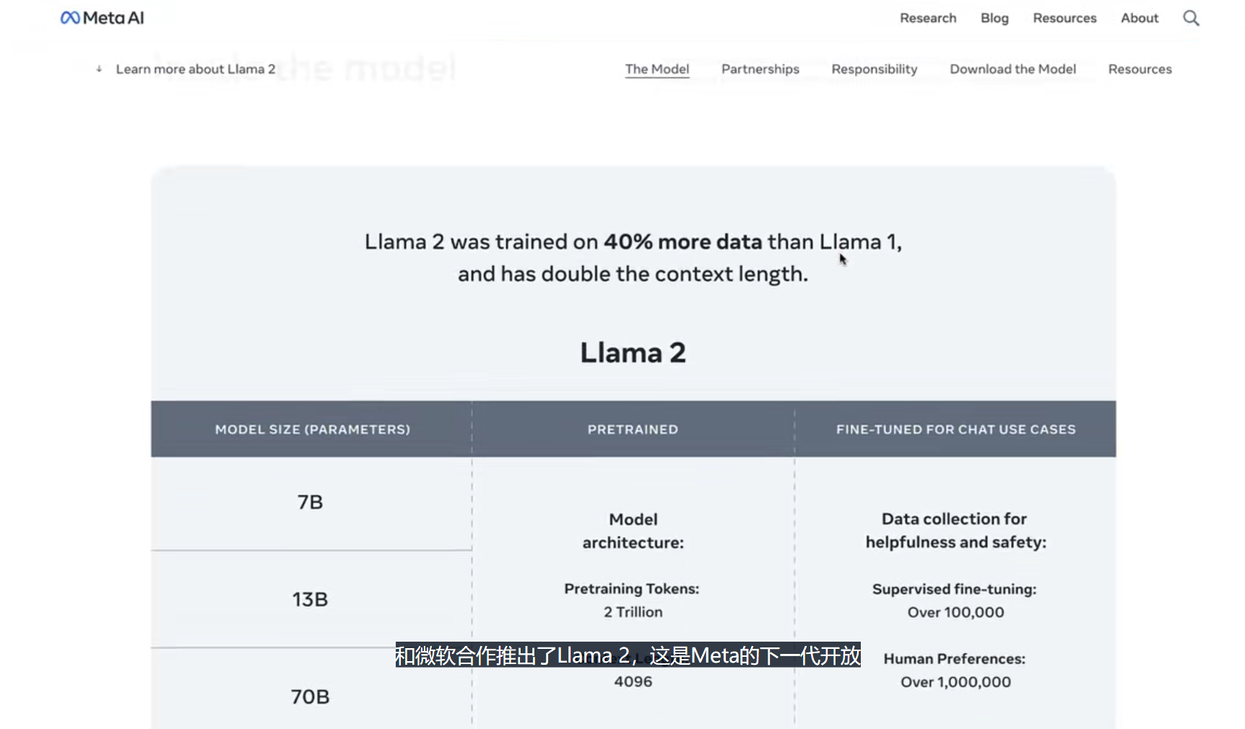
Task: Click Learn more about Llama 2
Action: 196,69
